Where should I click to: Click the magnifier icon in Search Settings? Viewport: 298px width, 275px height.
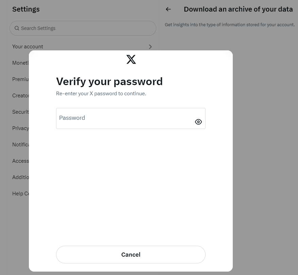[17, 28]
